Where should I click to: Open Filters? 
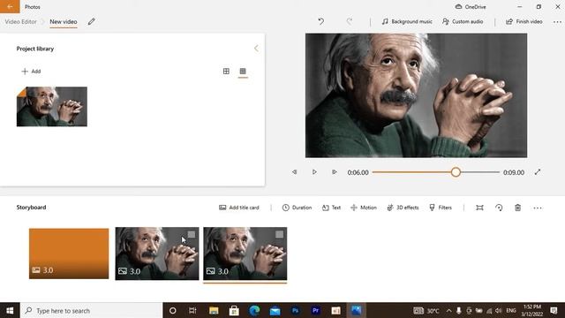tap(441, 208)
